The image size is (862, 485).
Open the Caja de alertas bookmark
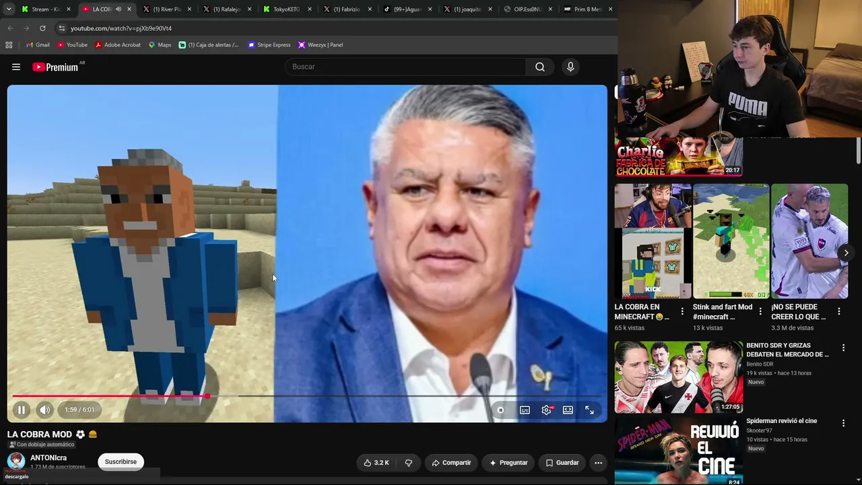tap(209, 45)
